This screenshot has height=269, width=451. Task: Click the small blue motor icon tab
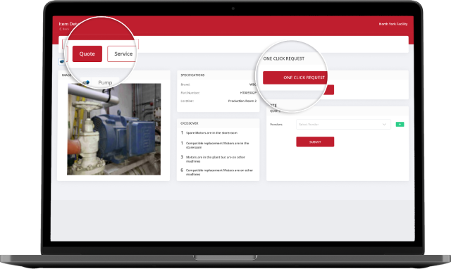(x=62, y=61)
